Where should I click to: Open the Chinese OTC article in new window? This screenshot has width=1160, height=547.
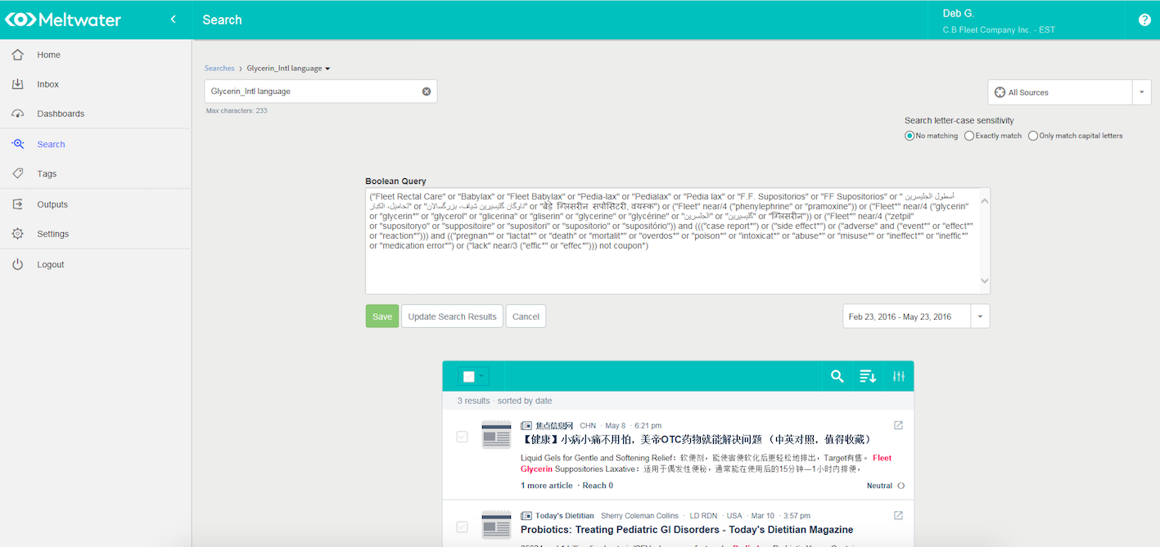coord(898,425)
